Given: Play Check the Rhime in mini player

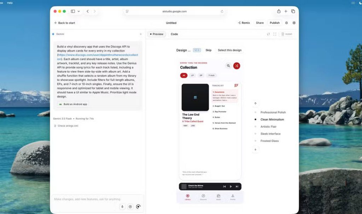Looking at the screenshot, I should tap(230, 186).
